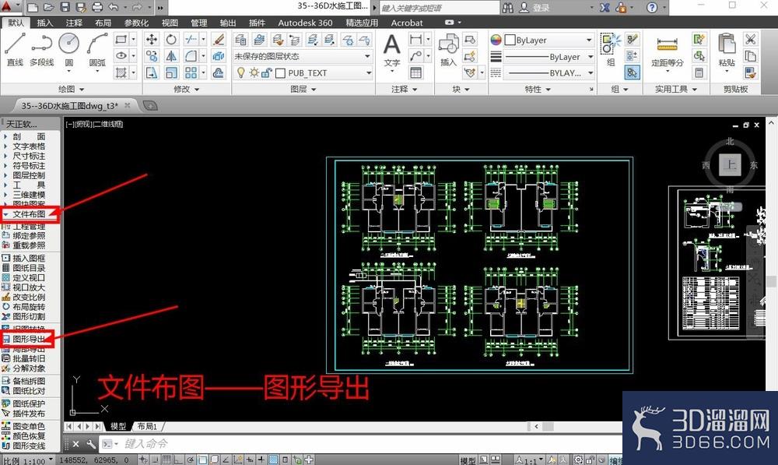Screen dimensions: 778x465
Task: Click the Move tool in 修改 panel
Action: [152, 39]
